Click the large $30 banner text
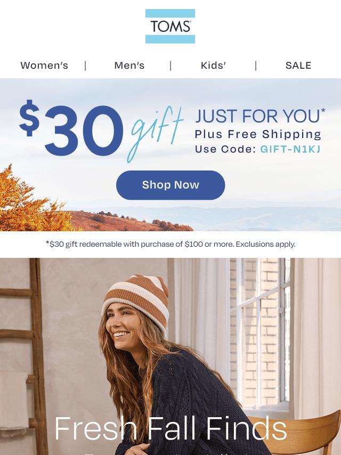 (71, 128)
